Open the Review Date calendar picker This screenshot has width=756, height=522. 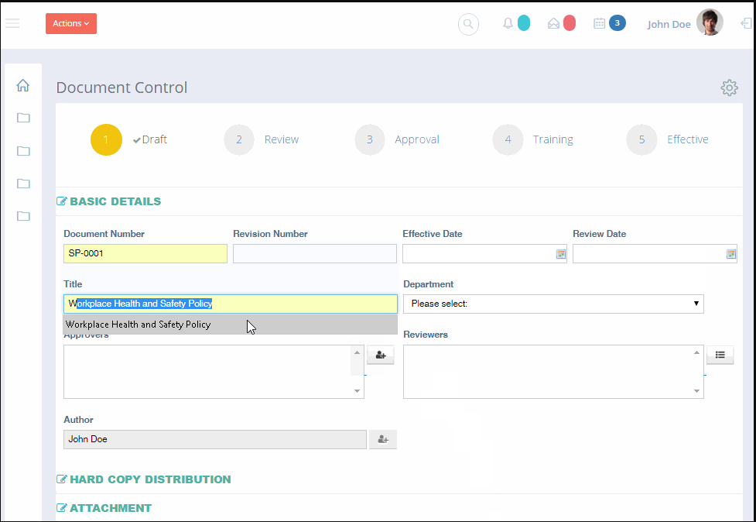coord(731,254)
